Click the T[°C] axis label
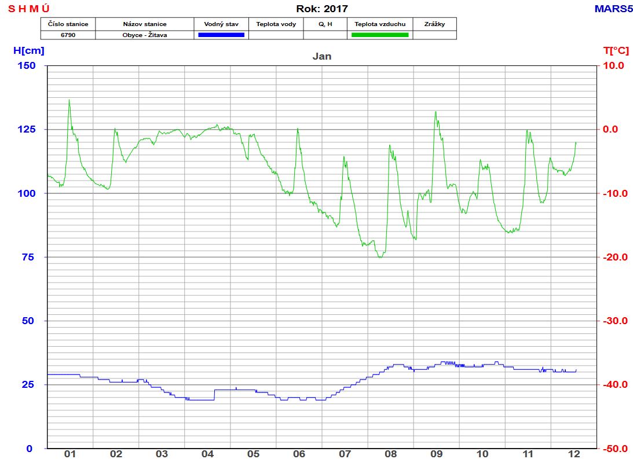This screenshot has height=459, width=633. [616, 50]
